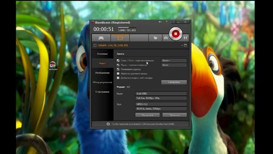Click the MPEG-1 L2 audio codec field

pyautogui.click(x=161, y=104)
